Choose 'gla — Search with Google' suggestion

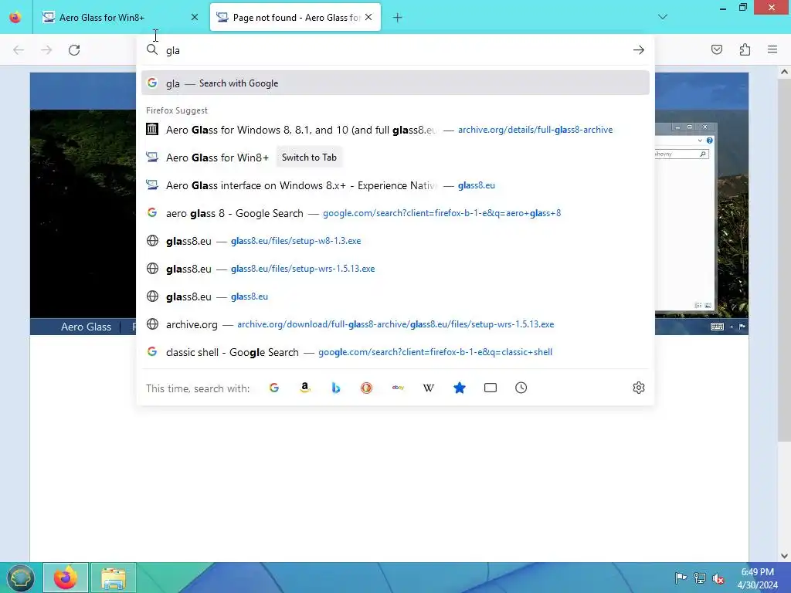click(x=395, y=83)
